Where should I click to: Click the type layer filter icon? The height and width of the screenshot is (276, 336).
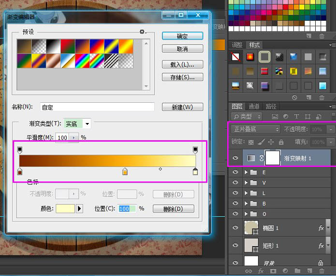pyautogui.click(x=296, y=116)
